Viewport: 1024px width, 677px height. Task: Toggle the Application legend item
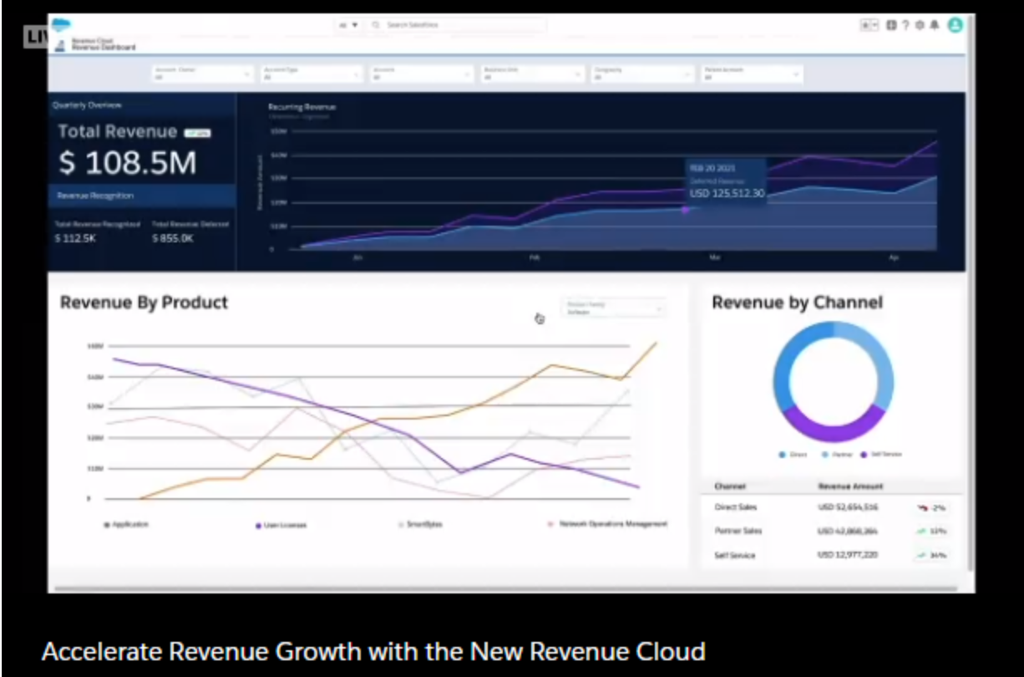click(x=125, y=524)
